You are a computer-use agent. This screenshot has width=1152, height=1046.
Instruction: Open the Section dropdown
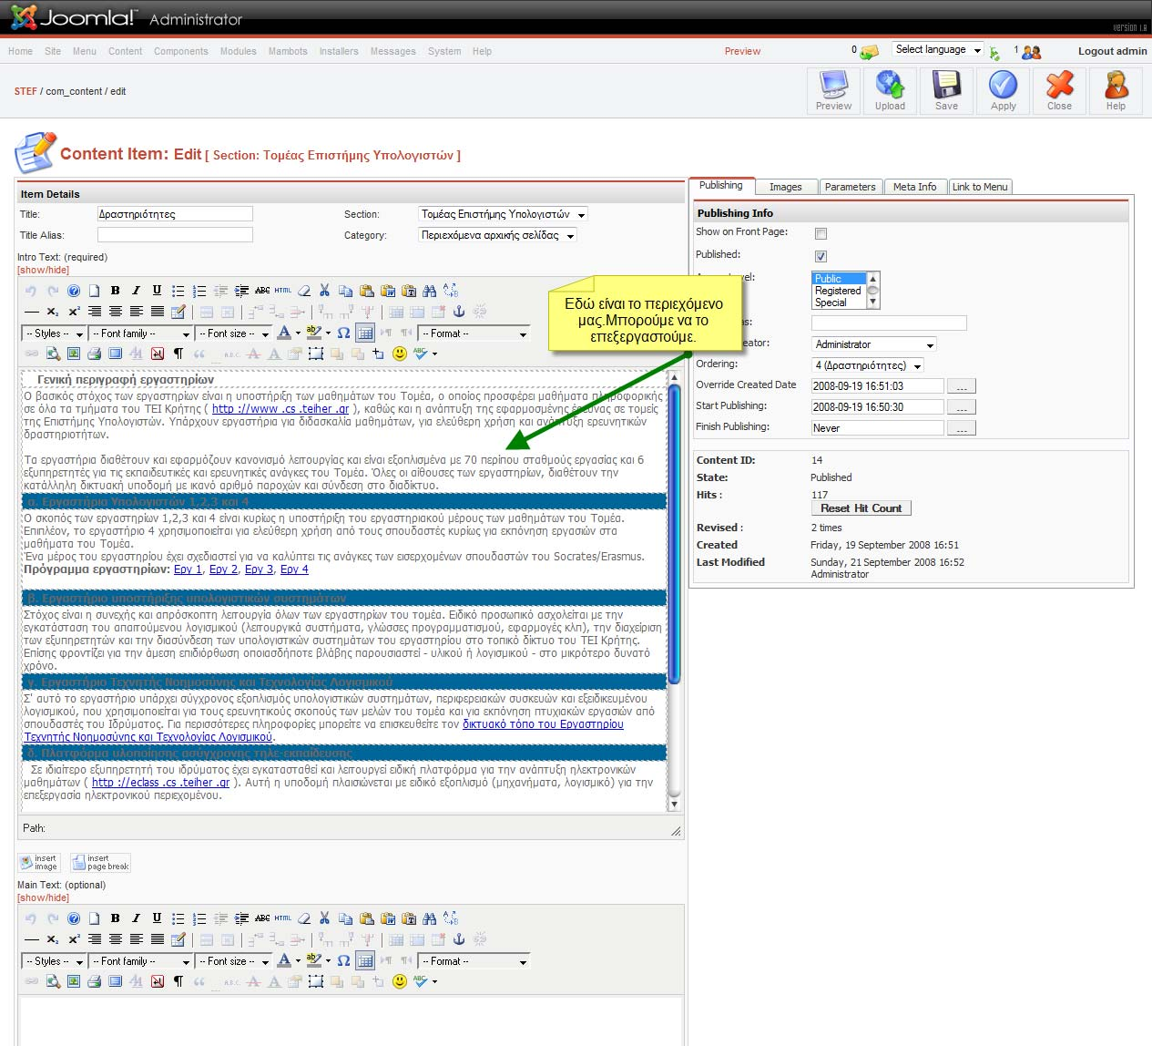click(503, 214)
